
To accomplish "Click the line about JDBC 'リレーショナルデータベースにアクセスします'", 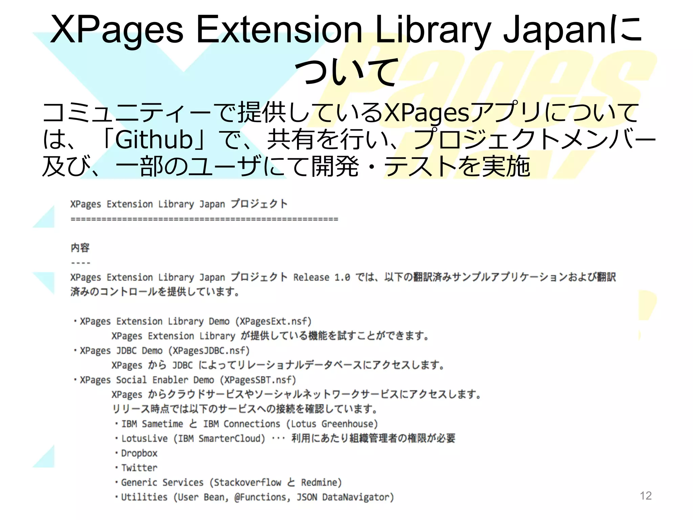I will (278, 365).
